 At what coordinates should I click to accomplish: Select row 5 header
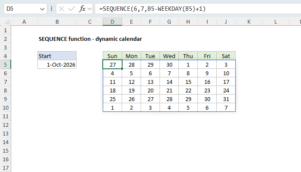5,64
